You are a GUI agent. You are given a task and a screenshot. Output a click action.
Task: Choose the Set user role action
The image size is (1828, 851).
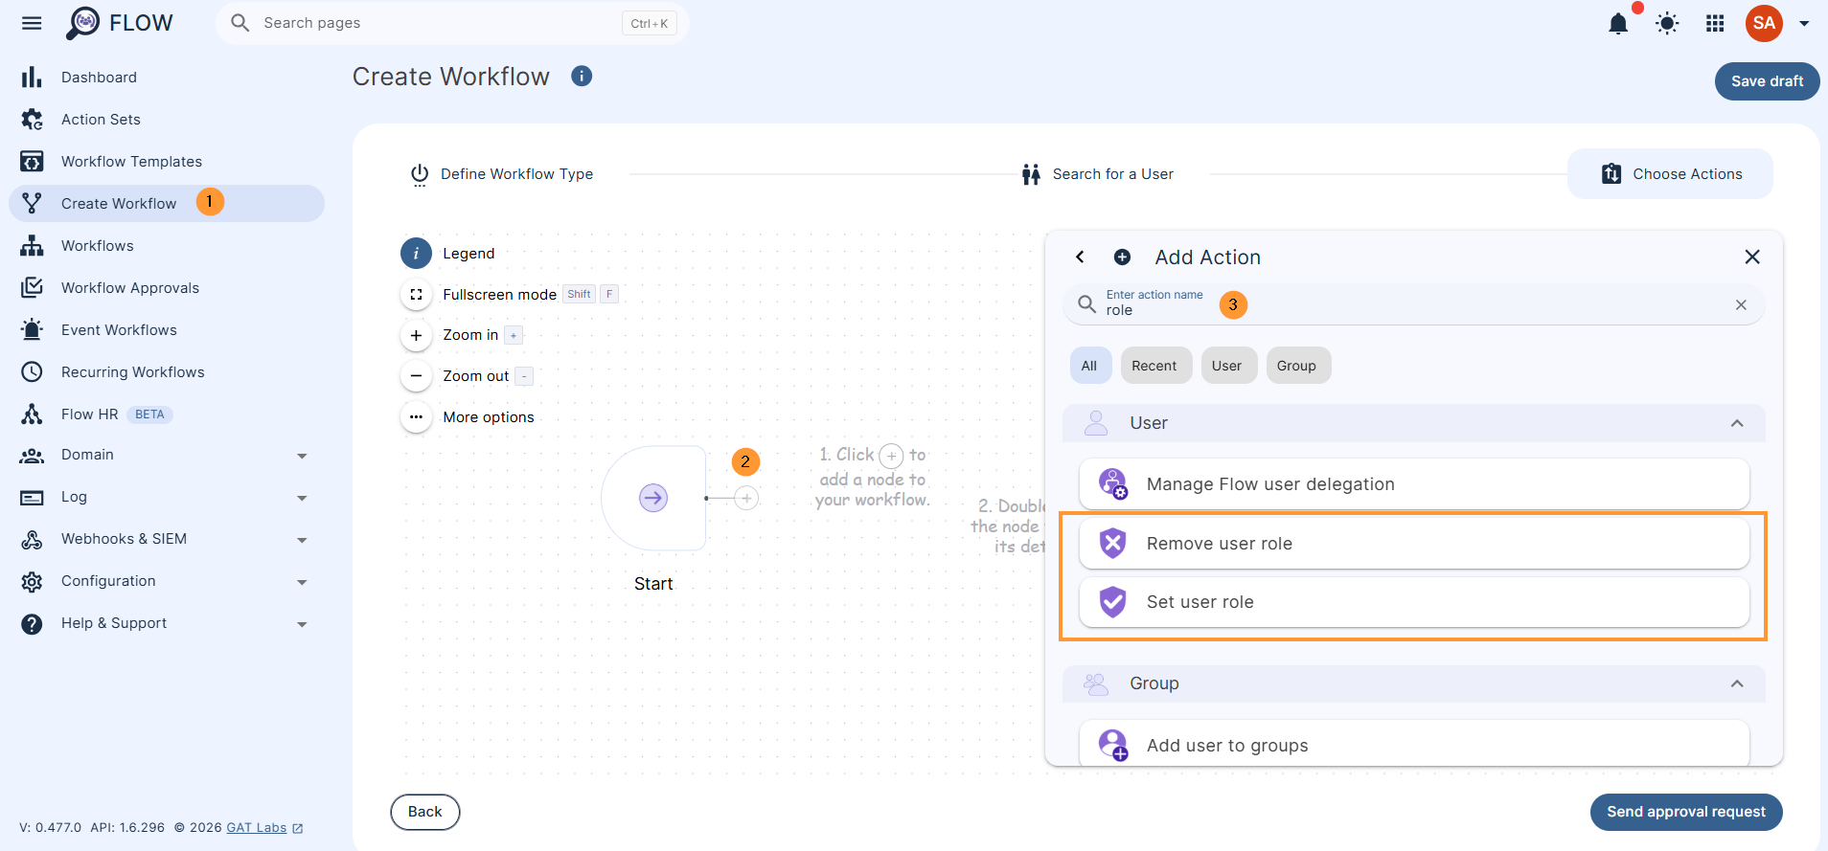coord(1414,602)
